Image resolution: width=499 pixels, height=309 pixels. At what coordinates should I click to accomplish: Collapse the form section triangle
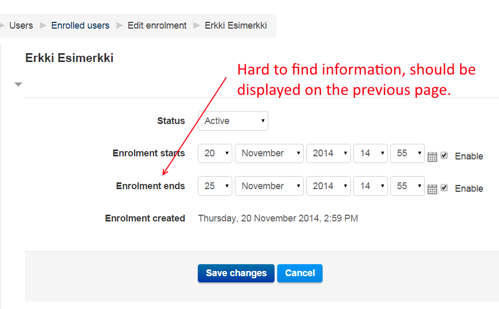(x=18, y=84)
